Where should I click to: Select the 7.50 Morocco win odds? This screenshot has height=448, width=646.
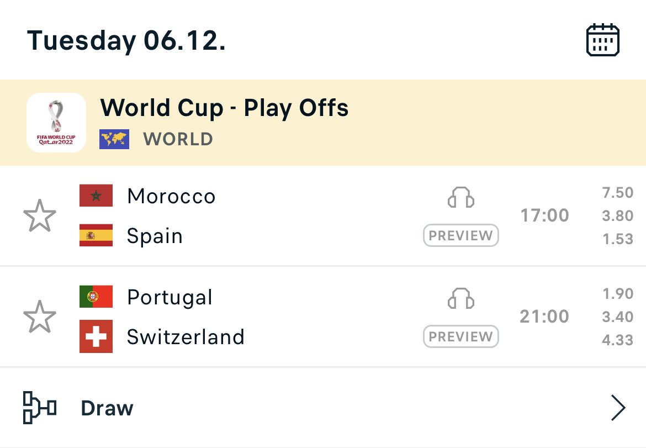617,192
